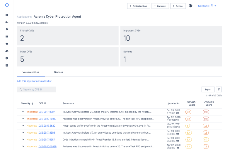The height and width of the screenshot is (150, 225).
Task: Select the star icon in sidebar
Action: 7,44
